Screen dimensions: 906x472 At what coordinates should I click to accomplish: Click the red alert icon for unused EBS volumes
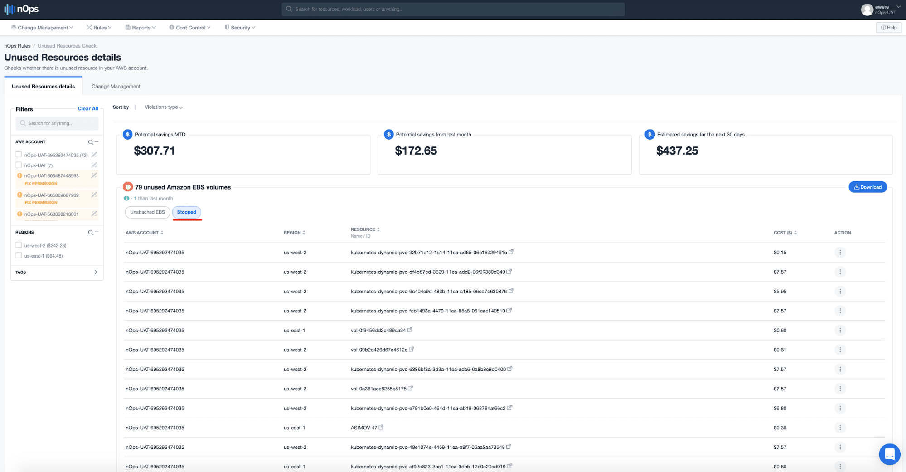pos(128,187)
